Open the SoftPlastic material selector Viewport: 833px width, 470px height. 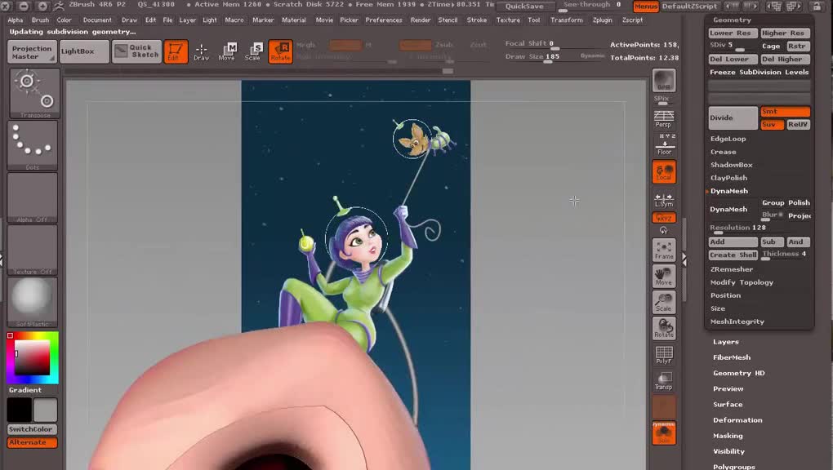(33, 302)
